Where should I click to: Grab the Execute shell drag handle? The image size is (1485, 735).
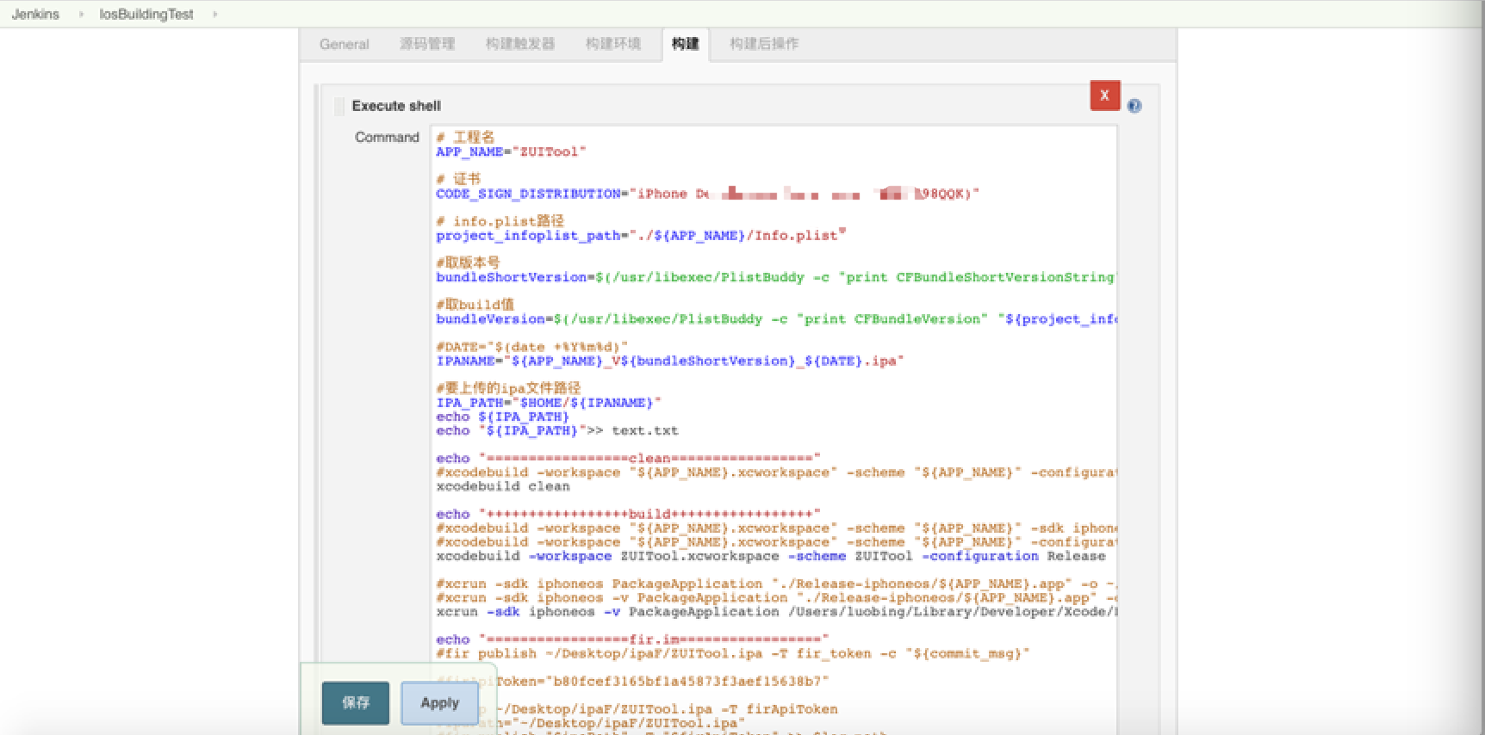coord(339,106)
